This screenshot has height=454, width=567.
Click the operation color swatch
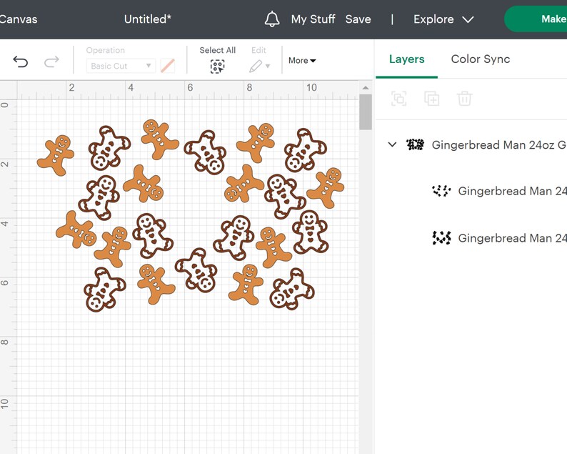click(x=167, y=66)
